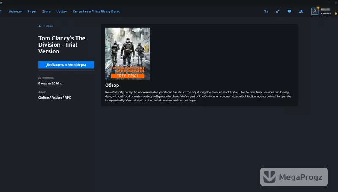Viewport: 338px width, 192px height.
Task: Follow the К играм back link
Action: (48, 26)
